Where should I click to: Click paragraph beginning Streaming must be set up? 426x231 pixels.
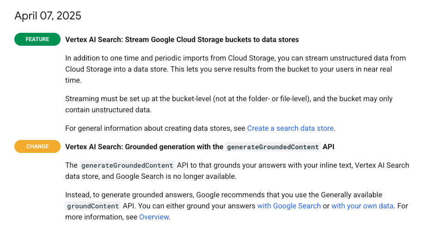click(x=229, y=104)
